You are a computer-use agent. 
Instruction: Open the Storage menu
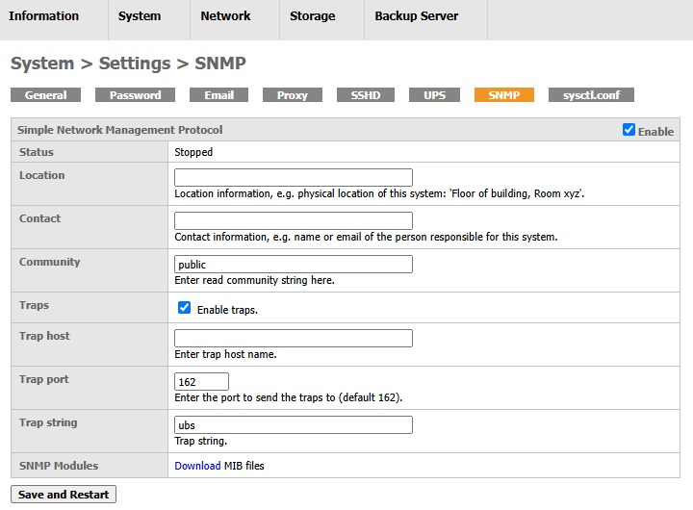[313, 16]
